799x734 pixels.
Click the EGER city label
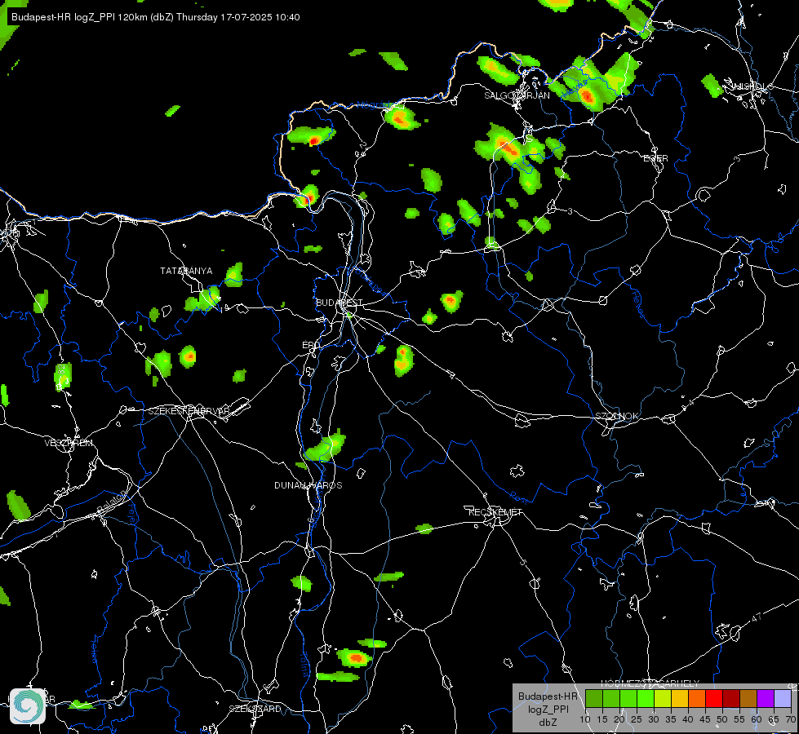click(x=655, y=158)
